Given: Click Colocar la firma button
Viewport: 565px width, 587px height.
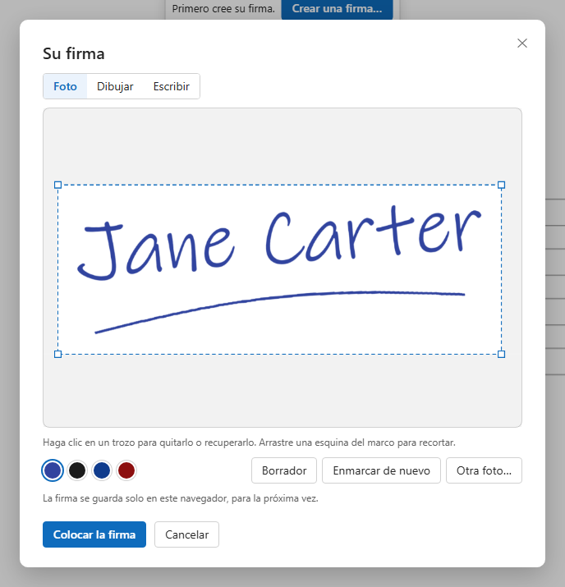Looking at the screenshot, I should click(94, 534).
